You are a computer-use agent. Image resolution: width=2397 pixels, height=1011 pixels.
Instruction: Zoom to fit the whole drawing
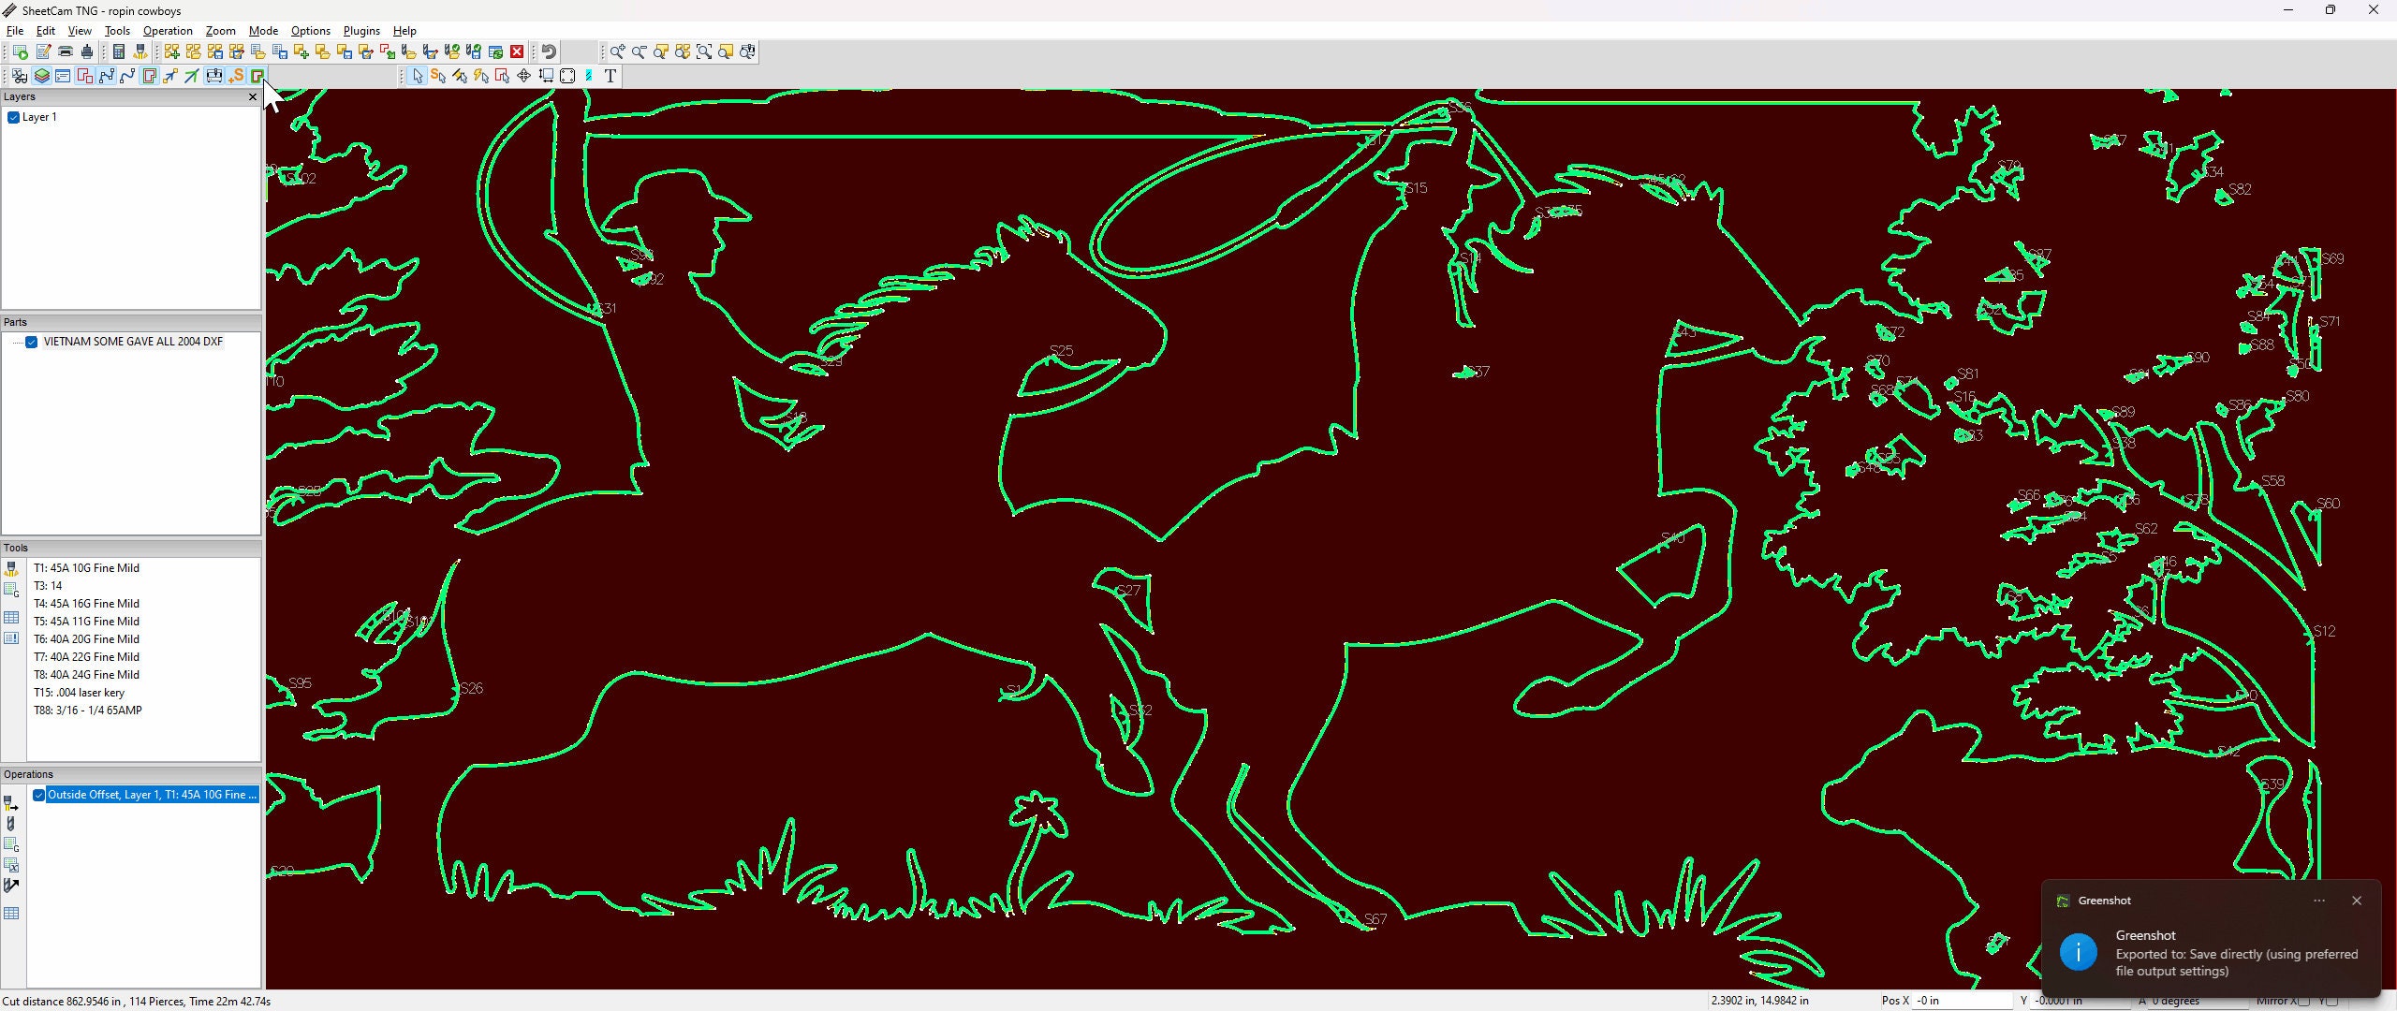point(704,51)
